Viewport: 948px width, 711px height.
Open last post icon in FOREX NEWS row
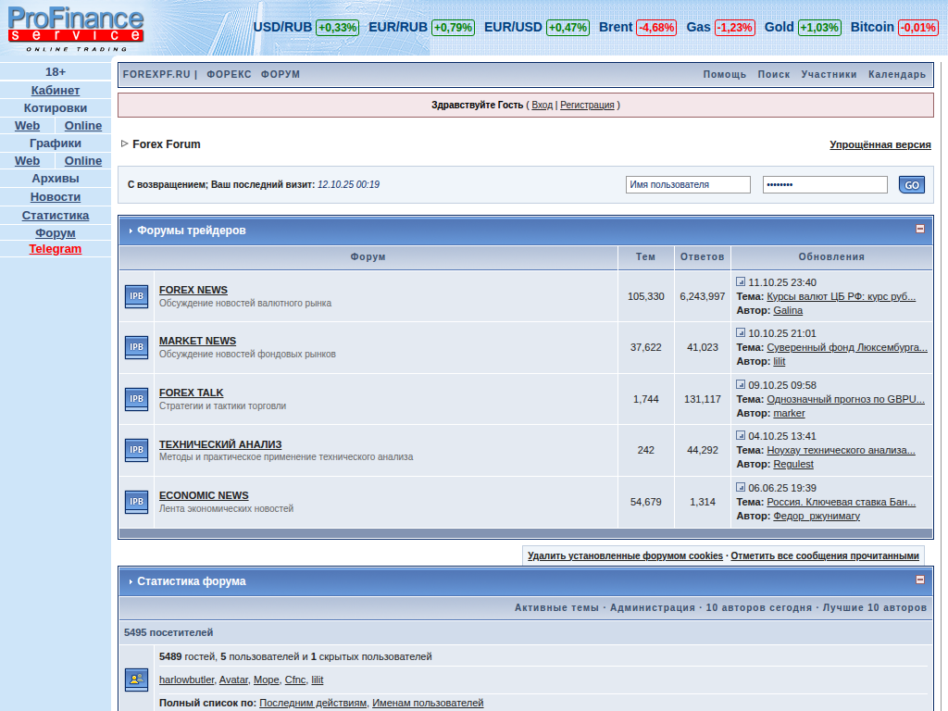coord(741,281)
